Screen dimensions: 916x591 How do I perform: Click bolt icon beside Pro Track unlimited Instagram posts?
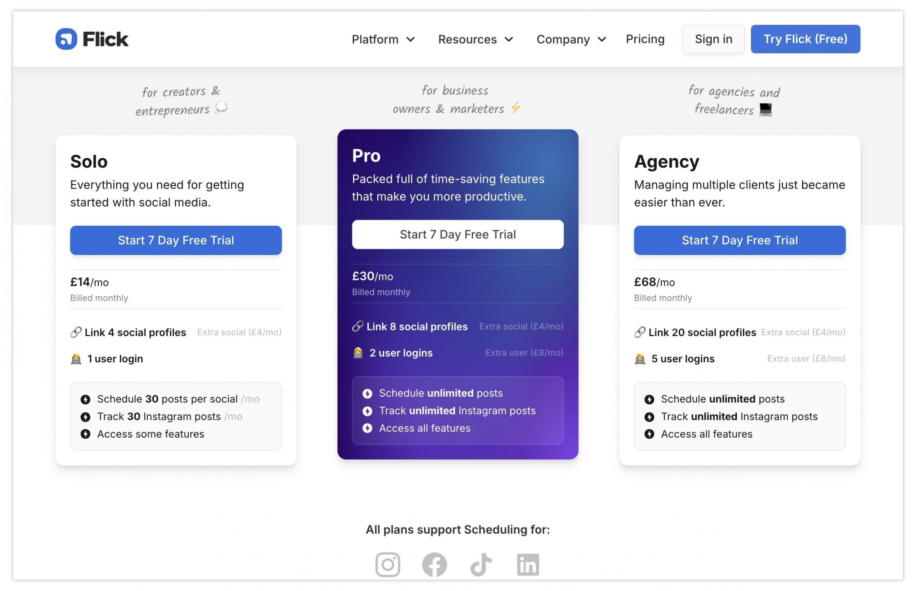click(x=367, y=411)
